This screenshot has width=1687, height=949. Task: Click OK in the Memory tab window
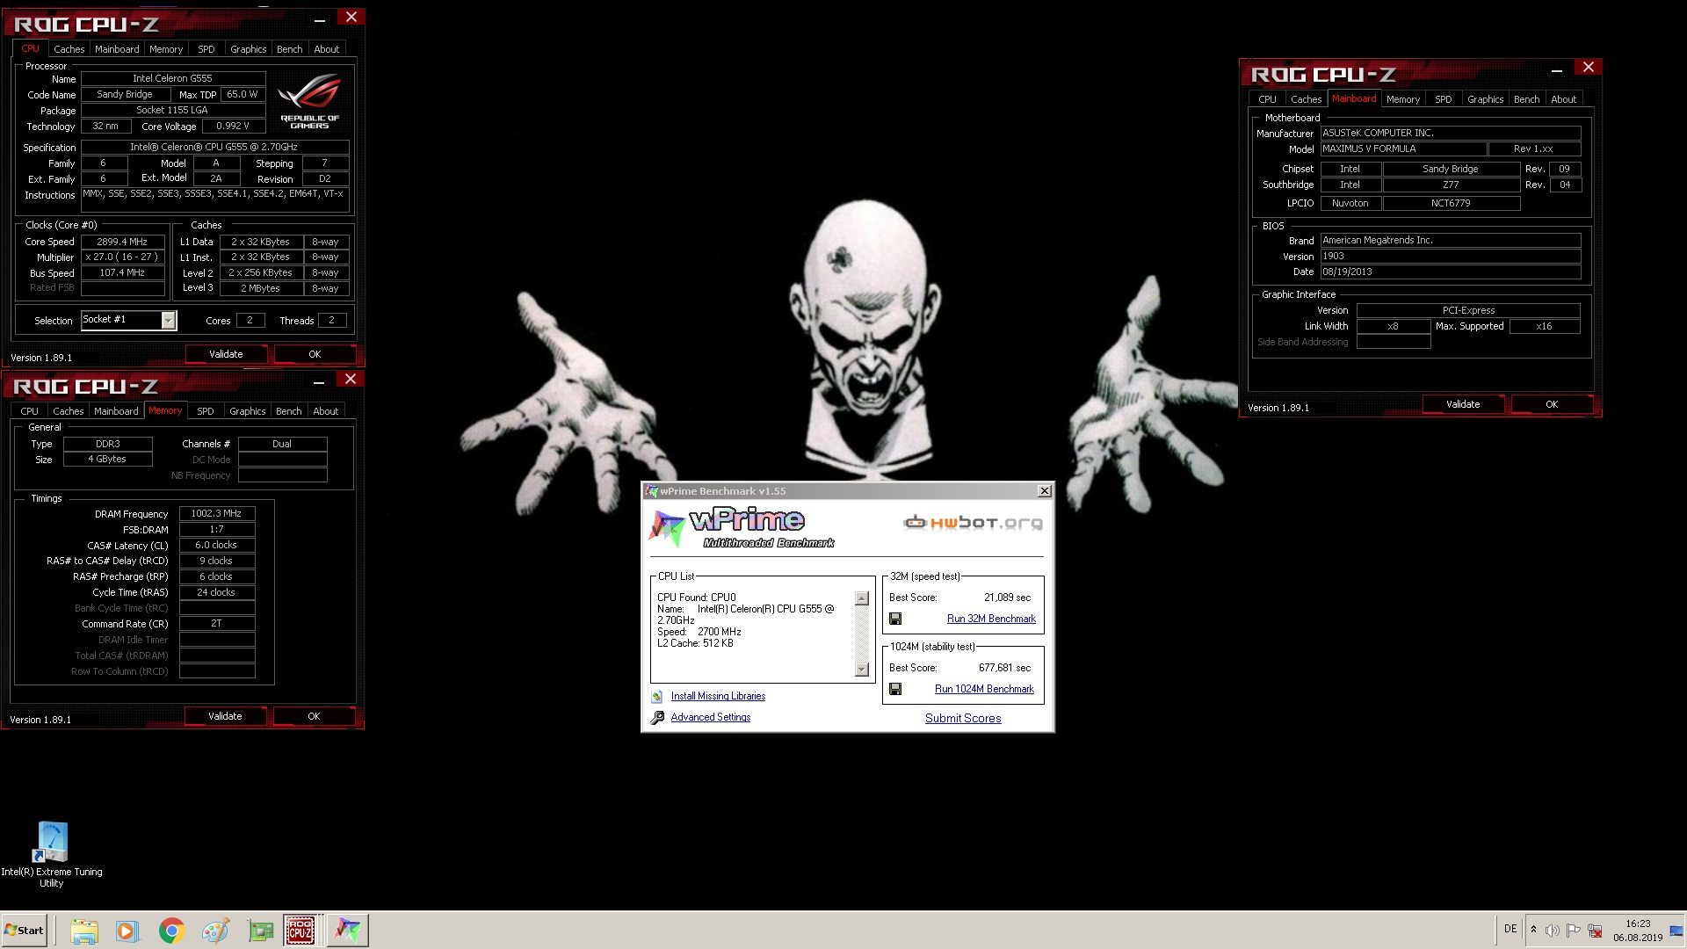[314, 716]
